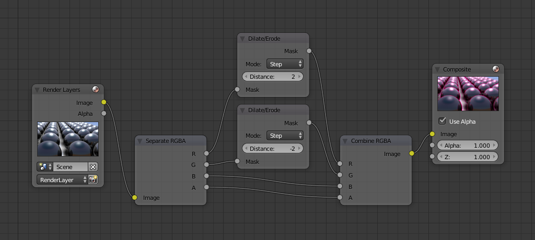Collapse the Separate RGBA node
The width and height of the screenshot is (535, 240).
tap(140, 141)
